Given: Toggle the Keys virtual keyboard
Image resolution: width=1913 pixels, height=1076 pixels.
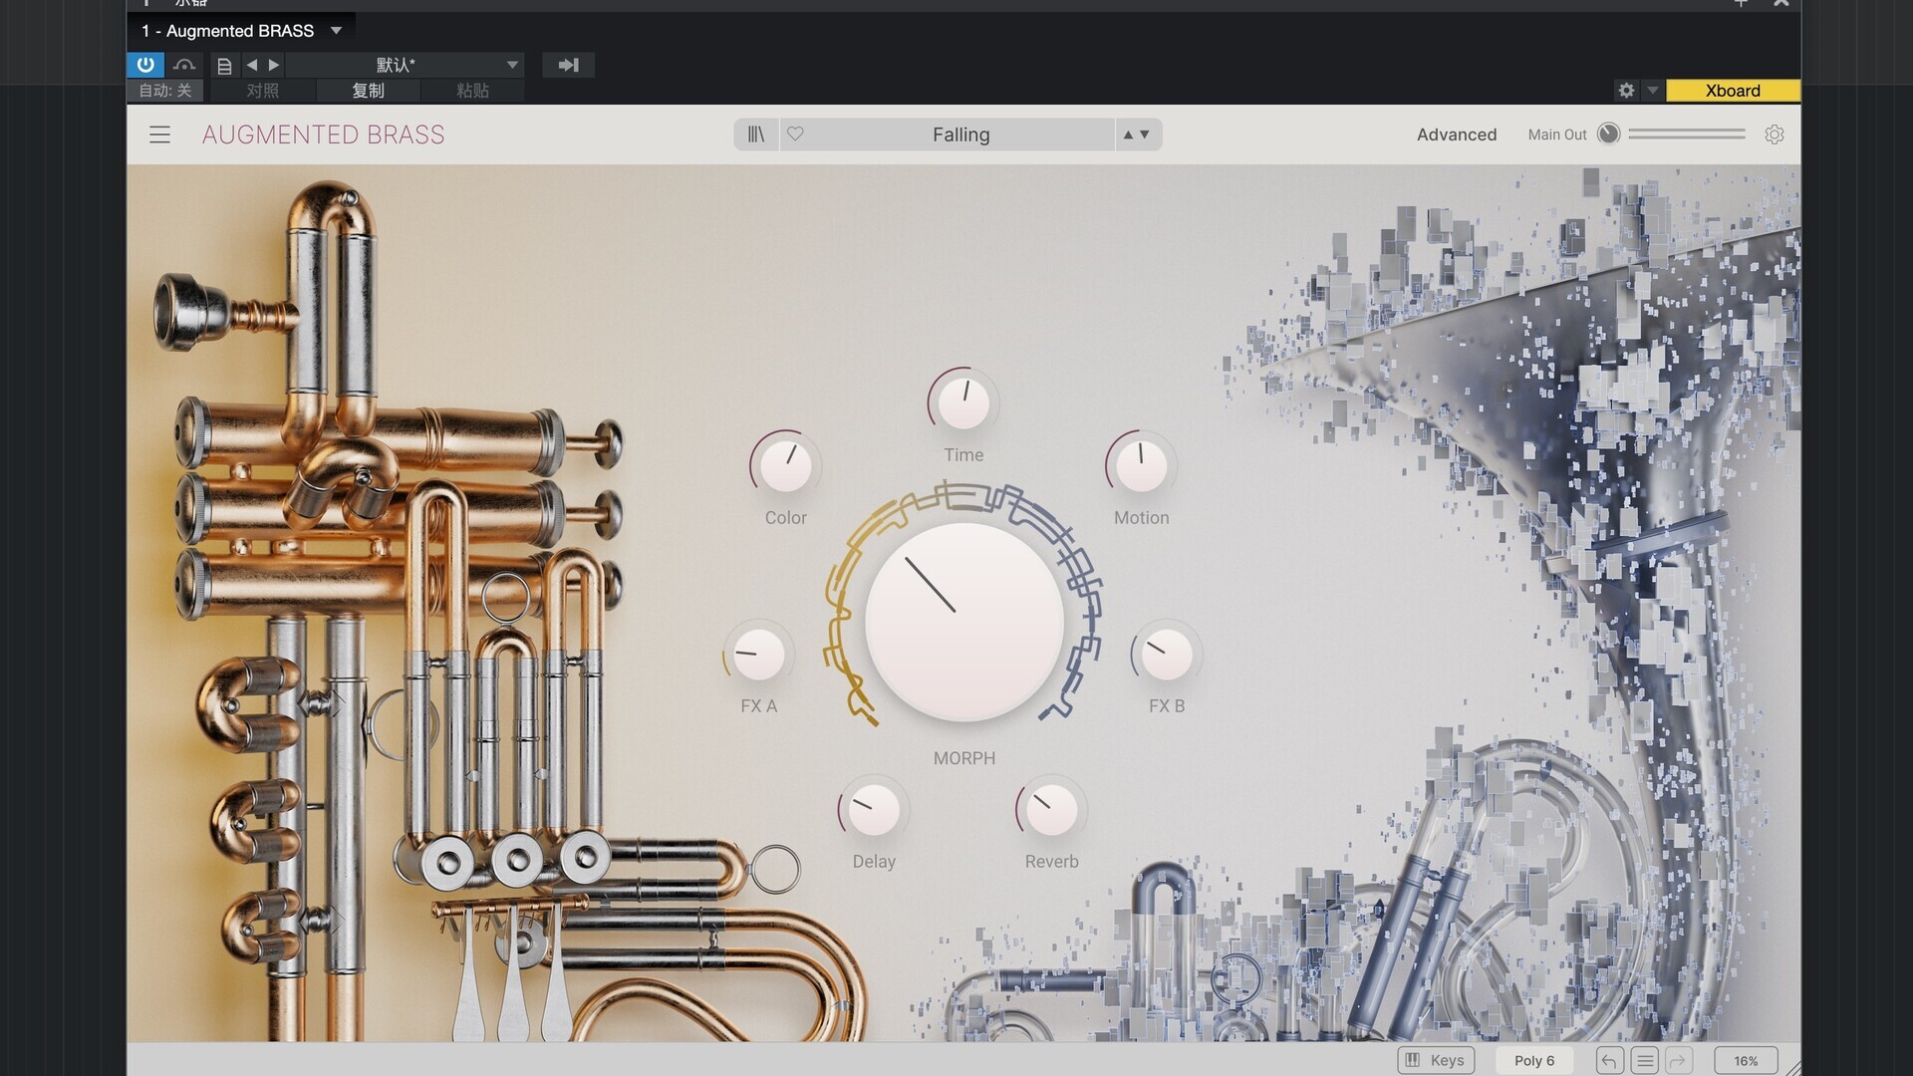Looking at the screenshot, I should click(x=1436, y=1060).
